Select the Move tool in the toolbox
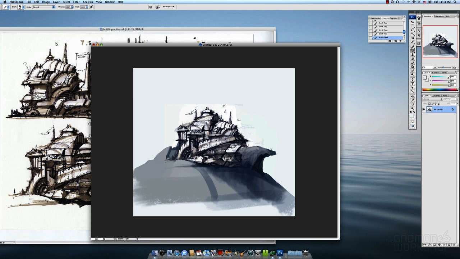 coord(413,22)
